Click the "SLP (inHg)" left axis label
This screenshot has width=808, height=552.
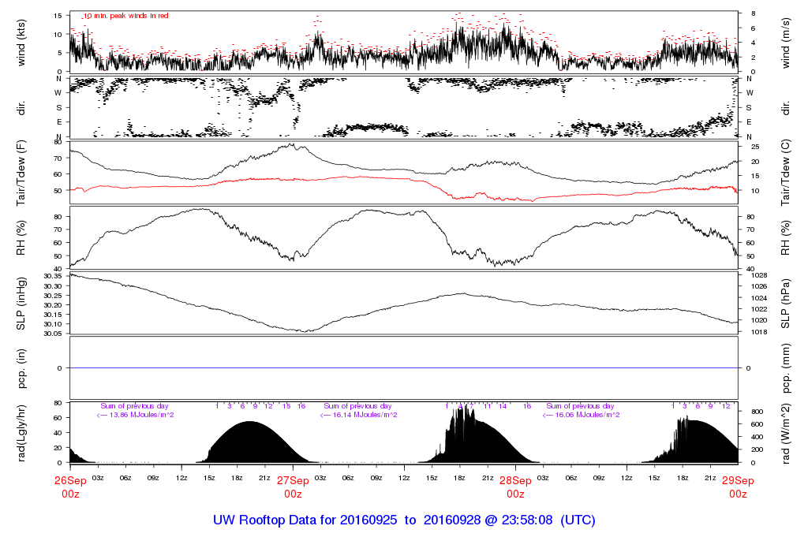21,304
